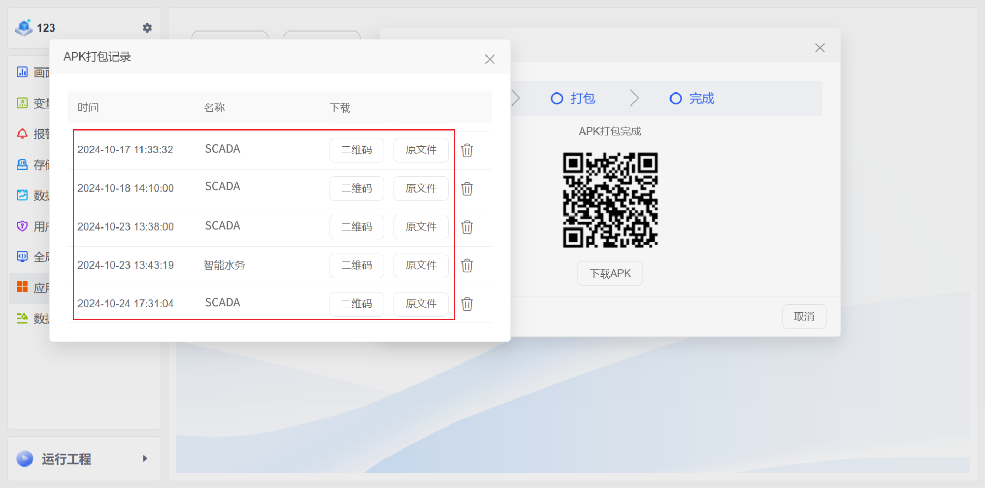Click the shield user icon in sidebar
Image resolution: width=985 pixels, height=488 pixels.
(22, 226)
